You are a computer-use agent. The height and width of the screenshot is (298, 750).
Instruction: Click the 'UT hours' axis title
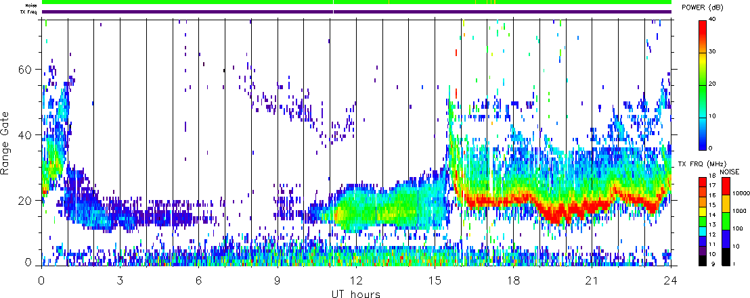pos(356,294)
